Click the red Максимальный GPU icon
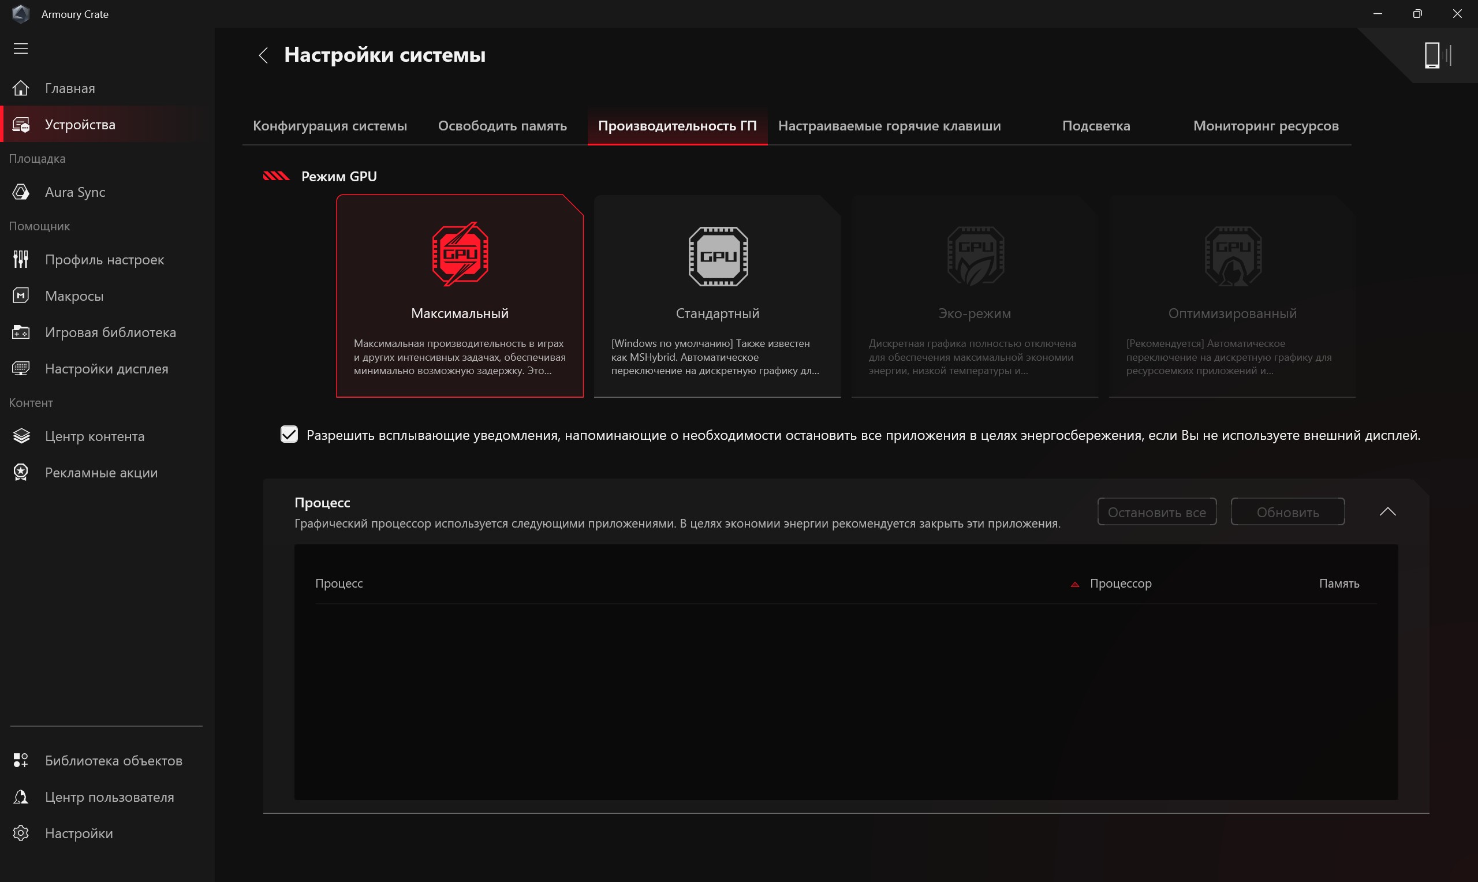1478x882 pixels. tap(460, 255)
